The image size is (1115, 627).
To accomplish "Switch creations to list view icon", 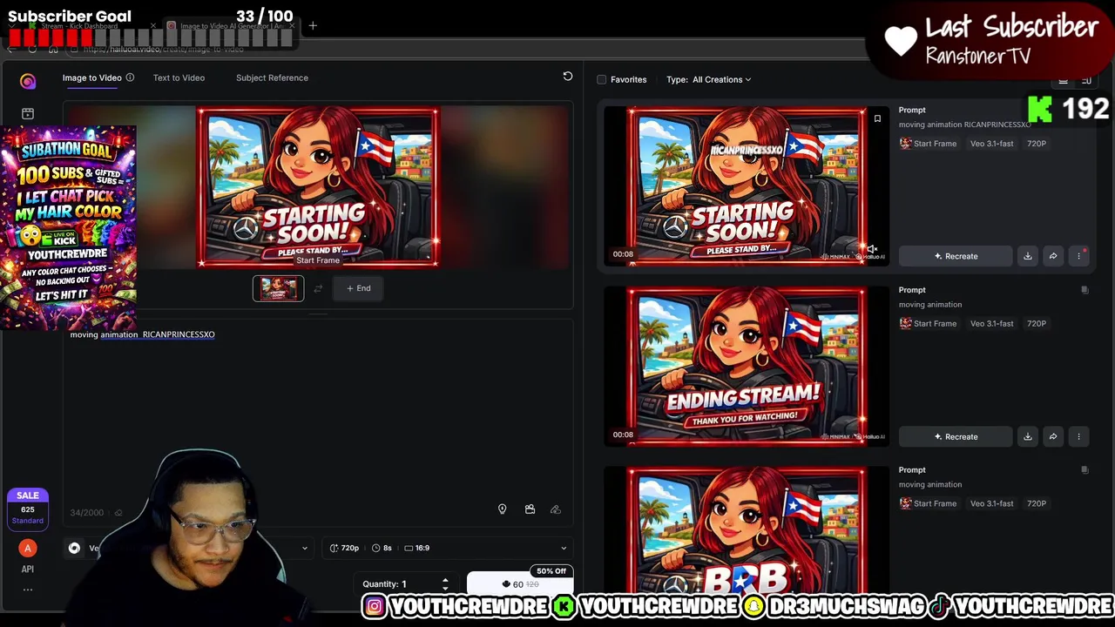I will (1063, 80).
